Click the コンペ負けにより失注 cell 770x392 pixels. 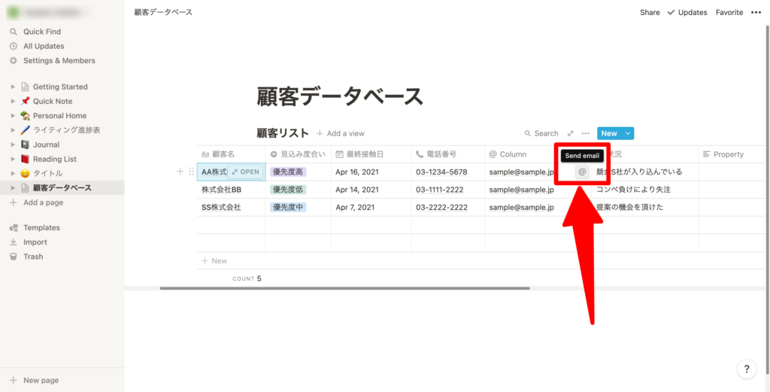645,190
